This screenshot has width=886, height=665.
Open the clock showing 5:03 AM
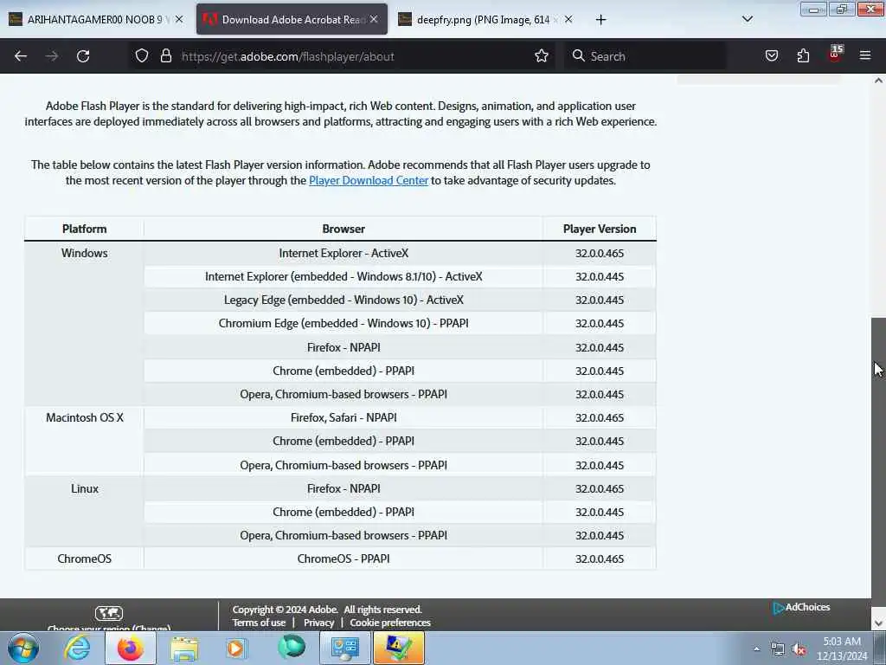[842, 649]
